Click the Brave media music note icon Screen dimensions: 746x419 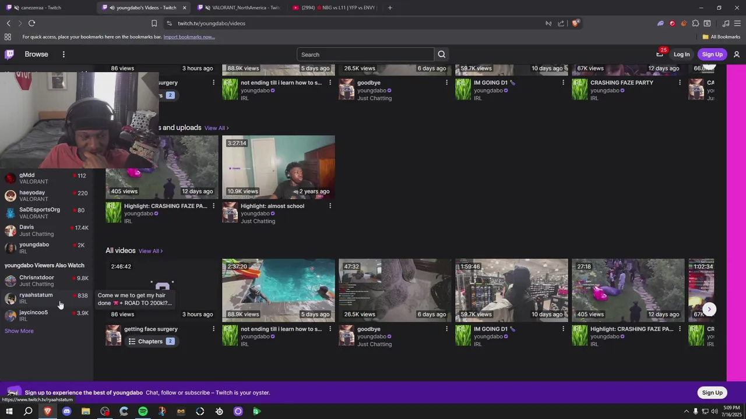click(x=726, y=23)
